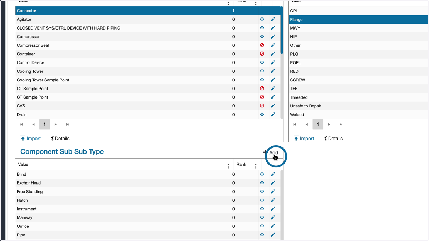Select the POEL sub type row
Image resolution: width=429 pixels, height=241 pixels.
point(358,62)
